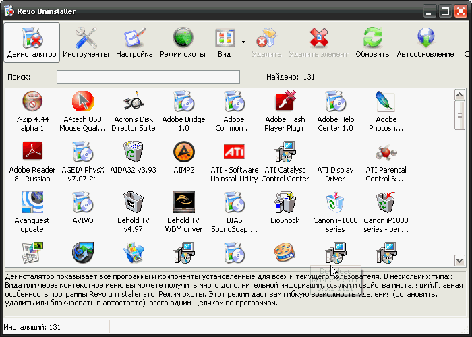Select the film reel program icon
The image size is (472, 337).
[x=285, y=252]
